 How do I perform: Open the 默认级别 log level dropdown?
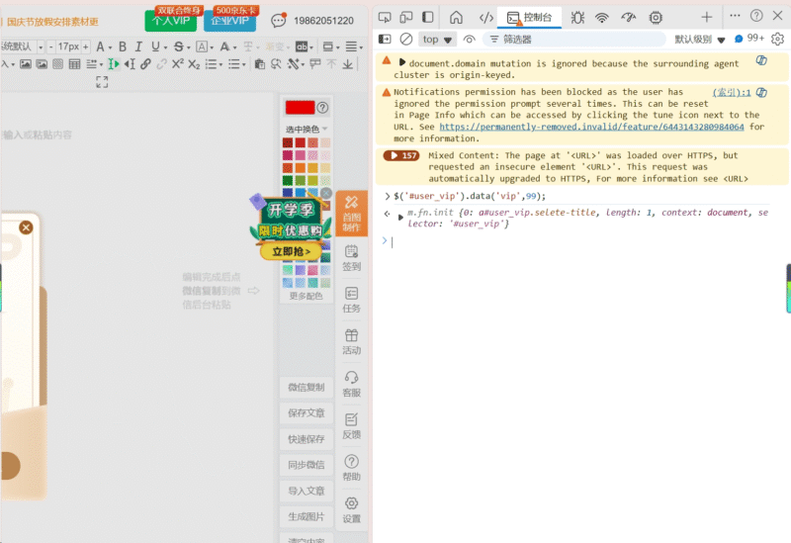tap(700, 40)
